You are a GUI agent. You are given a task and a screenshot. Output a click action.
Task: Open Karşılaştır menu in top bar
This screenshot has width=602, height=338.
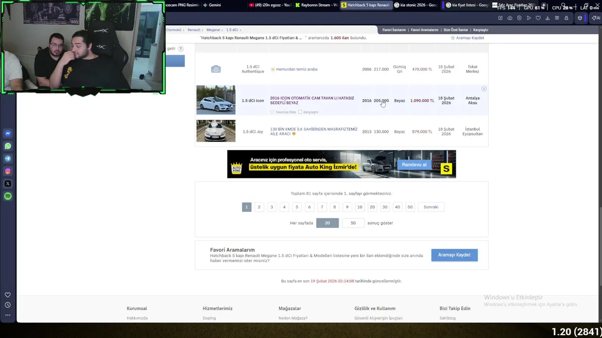click(481, 30)
